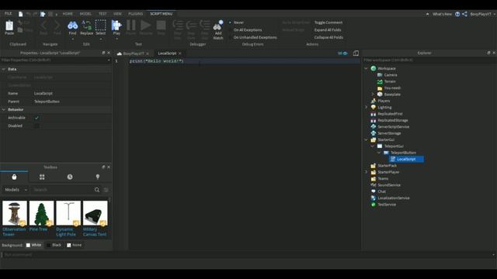497x279 pixels.
Task: Switch to the MODEL ribbon tab
Action: [85, 14]
